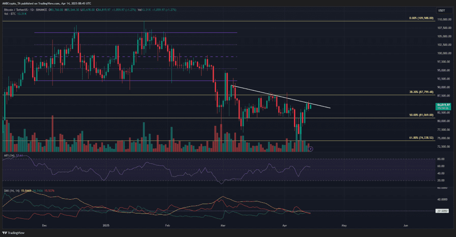Screen dimensions: 456x237
Task: Click the TradingView logo in bottom corner
Action: (13, 233)
